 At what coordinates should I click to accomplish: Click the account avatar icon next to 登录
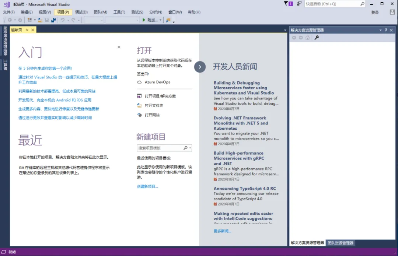click(x=392, y=12)
